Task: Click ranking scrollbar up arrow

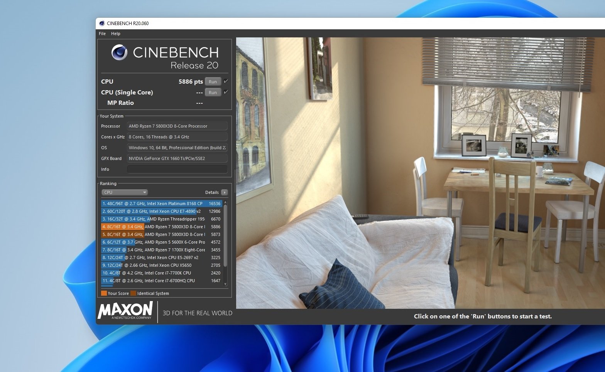Action: click(225, 202)
